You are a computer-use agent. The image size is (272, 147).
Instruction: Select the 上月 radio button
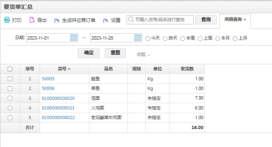tap(235, 39)
